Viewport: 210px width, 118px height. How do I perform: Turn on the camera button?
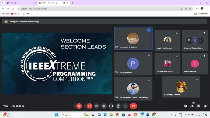click(x=90, y=106)
